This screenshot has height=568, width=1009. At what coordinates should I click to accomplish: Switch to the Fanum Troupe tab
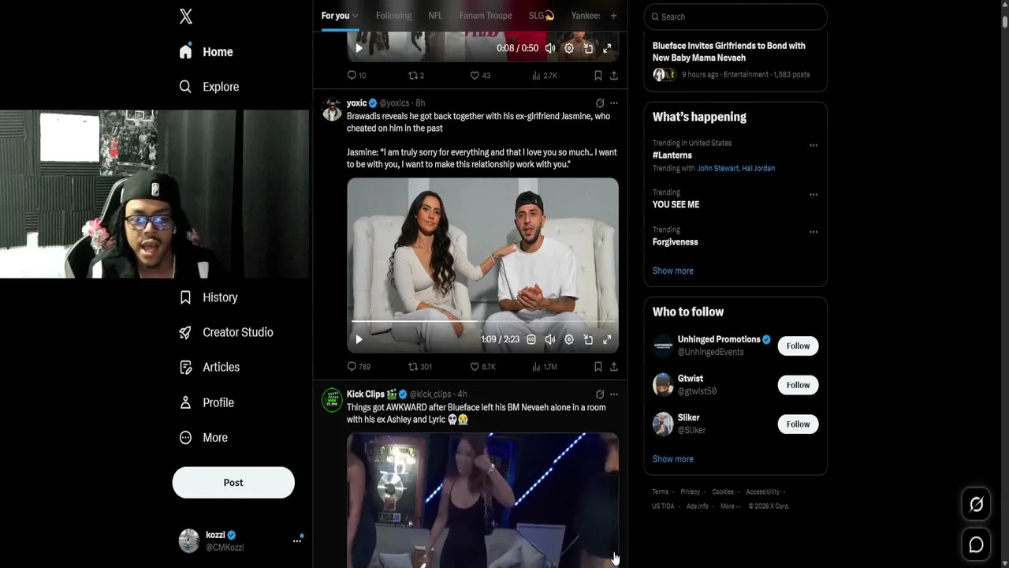(486, 16)
